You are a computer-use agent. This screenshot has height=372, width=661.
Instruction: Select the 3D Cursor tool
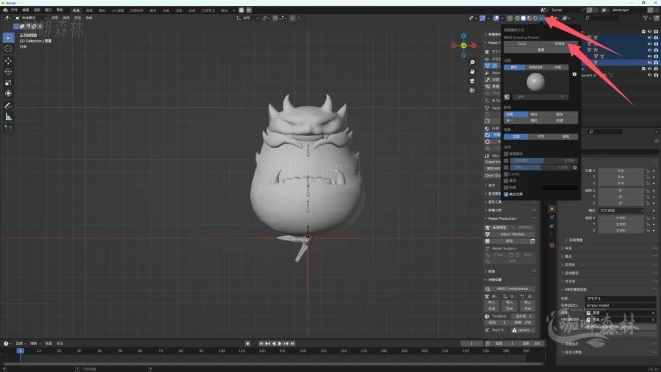8,48
